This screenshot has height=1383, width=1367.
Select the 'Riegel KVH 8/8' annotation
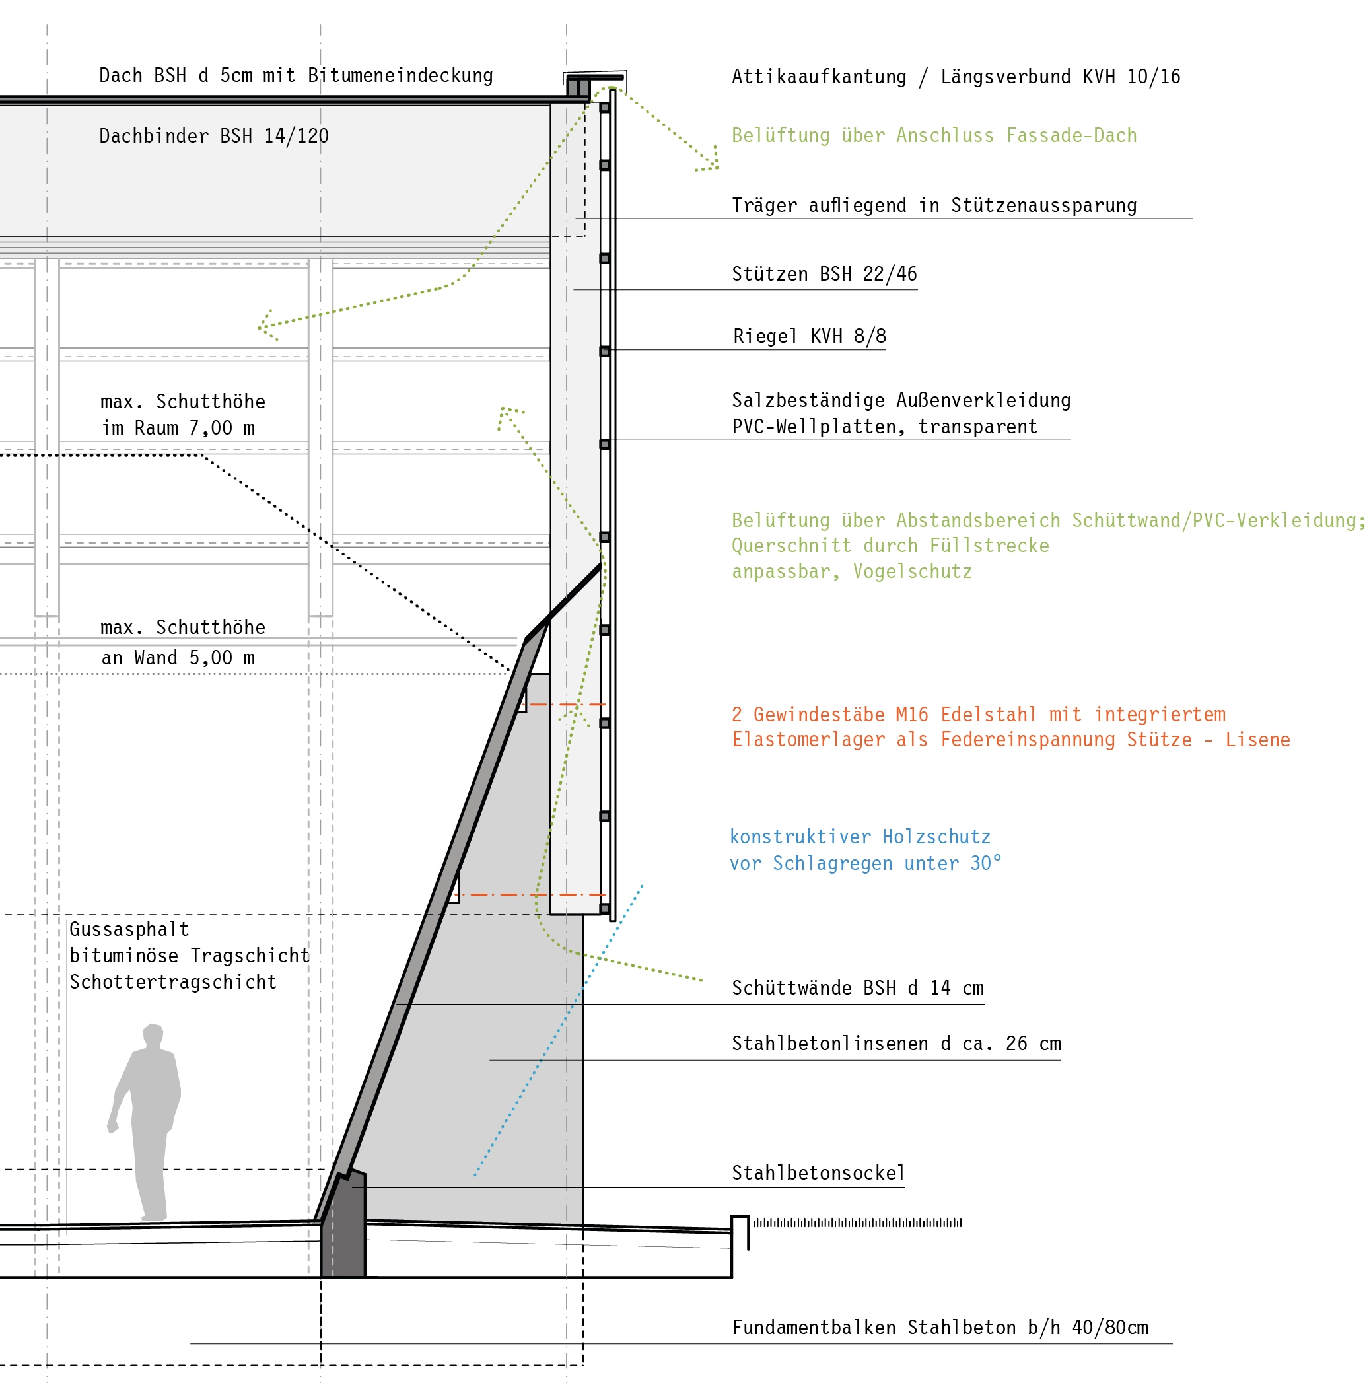click(x=810, y=336)
